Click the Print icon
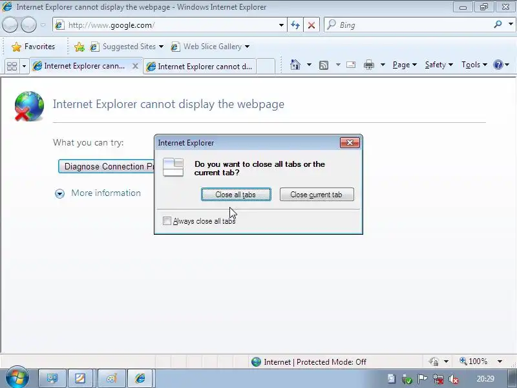The image size is (517, 388). coord(368,65)
